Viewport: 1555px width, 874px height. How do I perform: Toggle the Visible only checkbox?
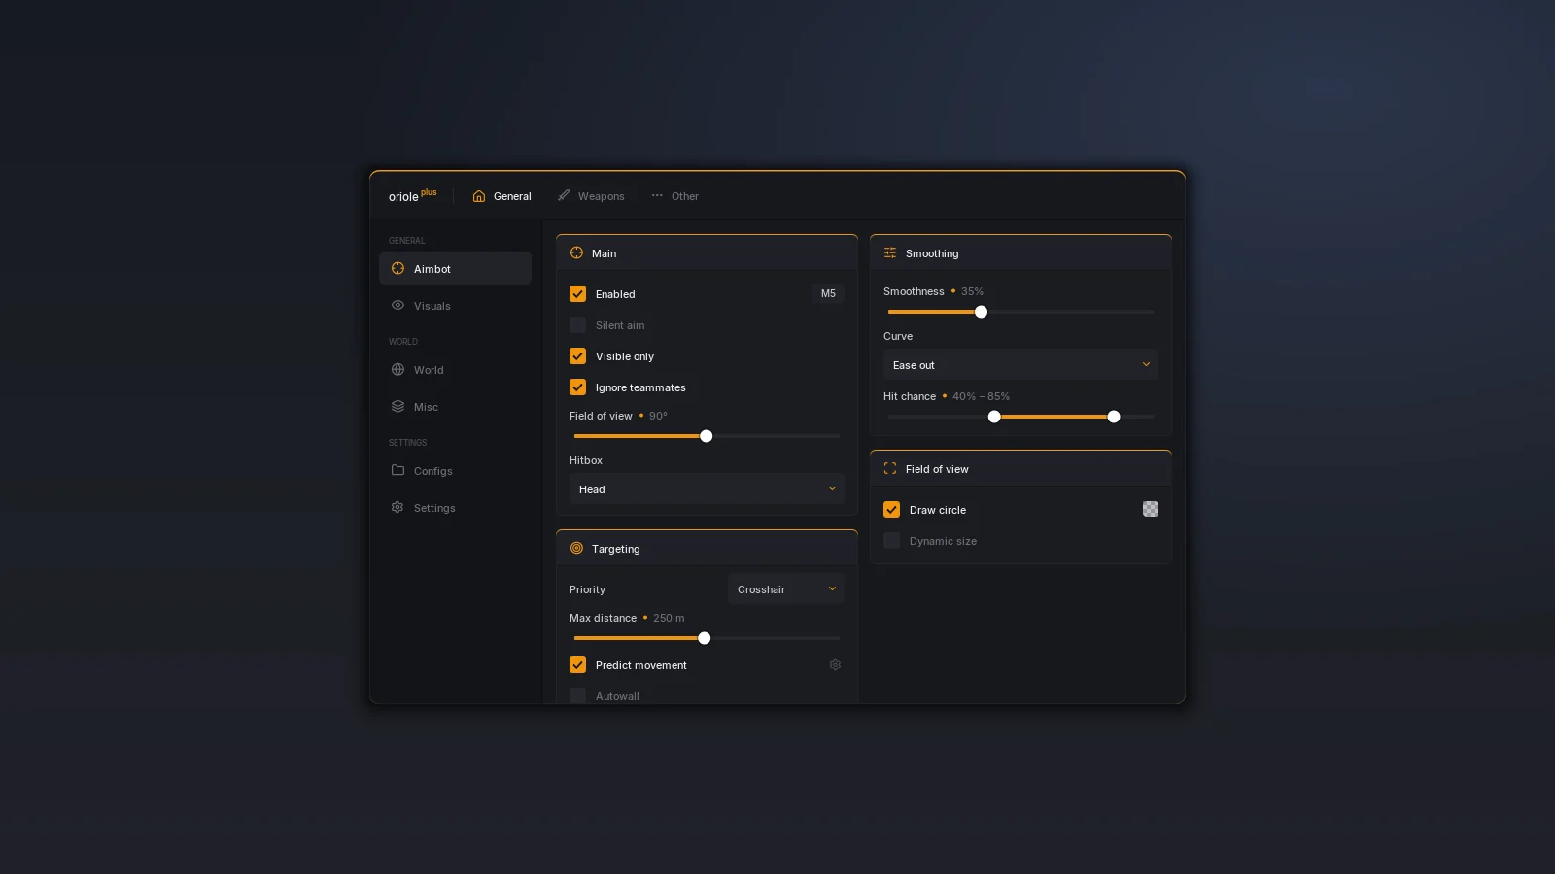(x=577, y=355)
